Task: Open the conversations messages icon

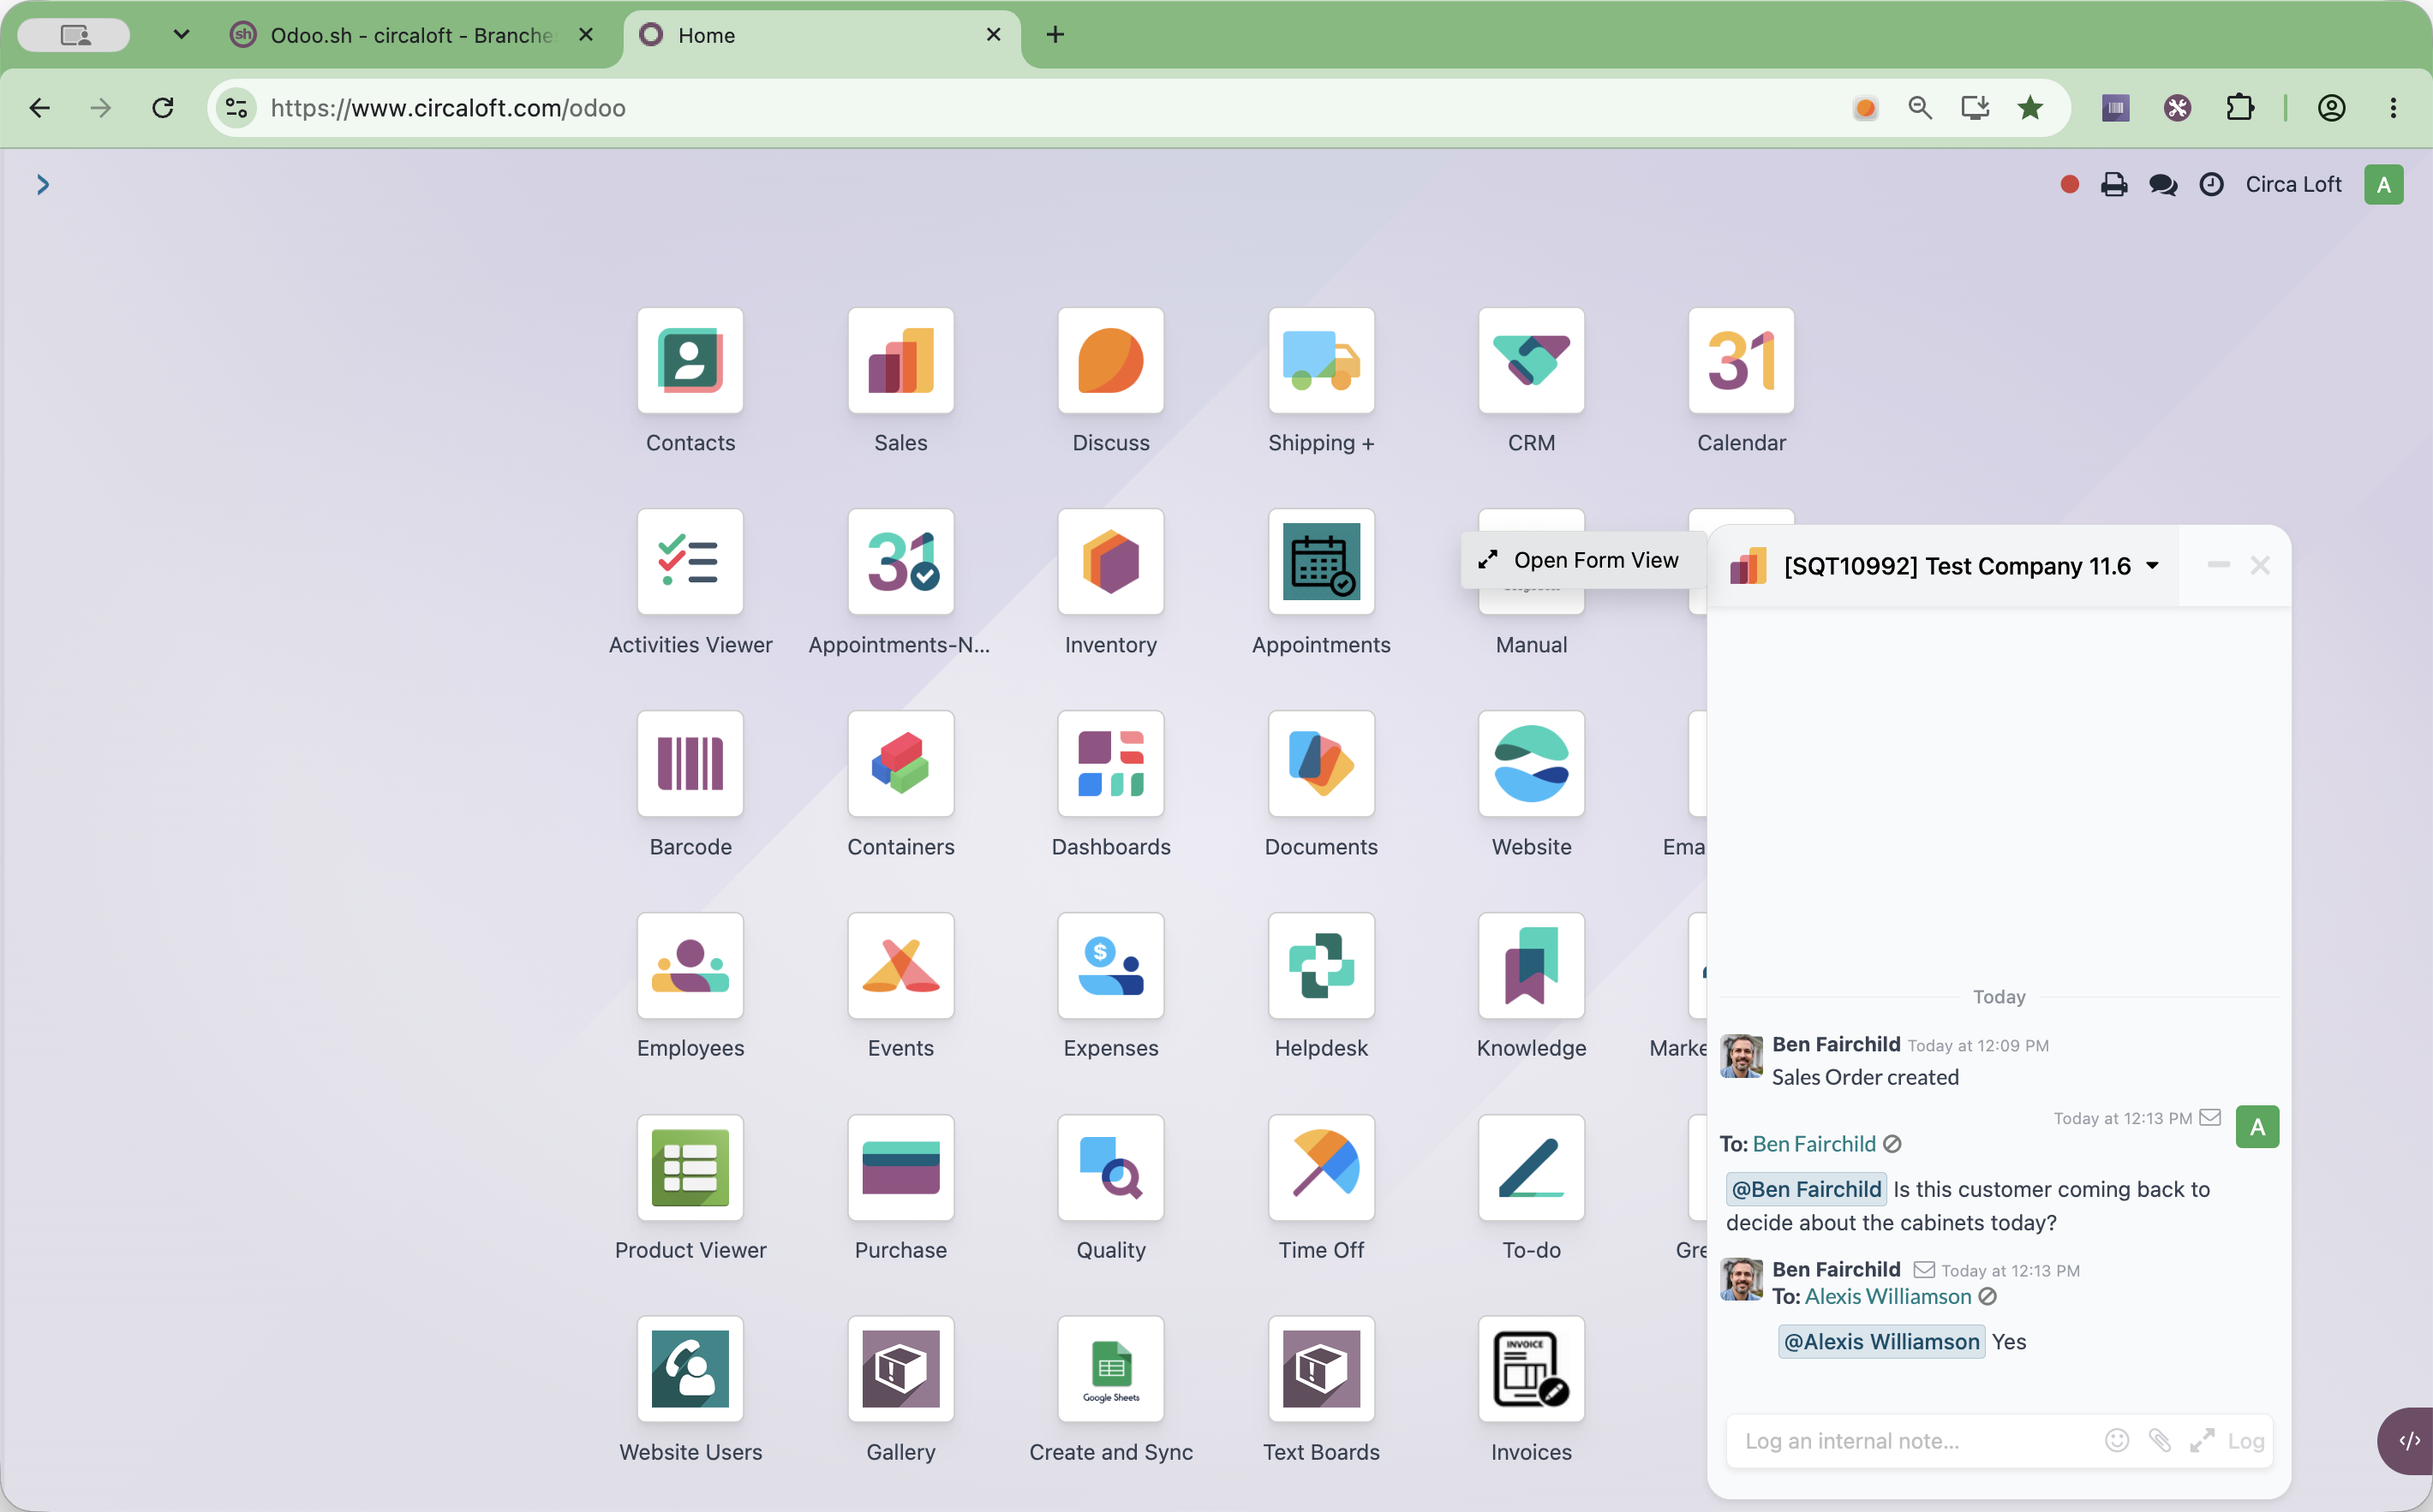Action: pyautogui.click(x=2163, y=184)
